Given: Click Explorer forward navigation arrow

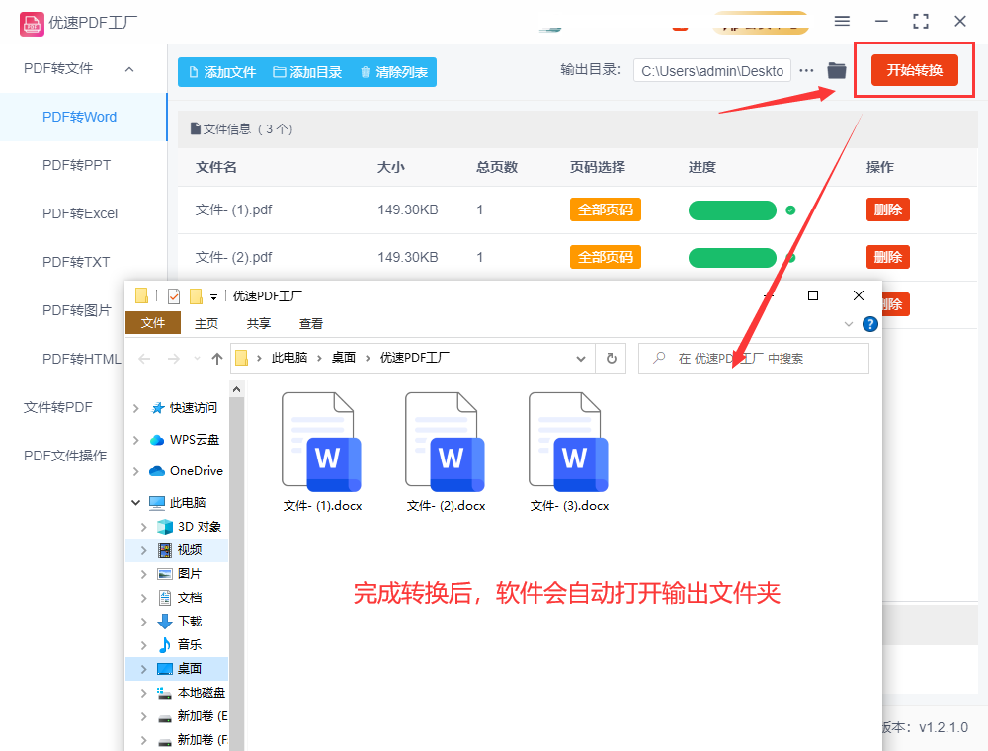Looking at the screenshot, I should pos(173,359).
